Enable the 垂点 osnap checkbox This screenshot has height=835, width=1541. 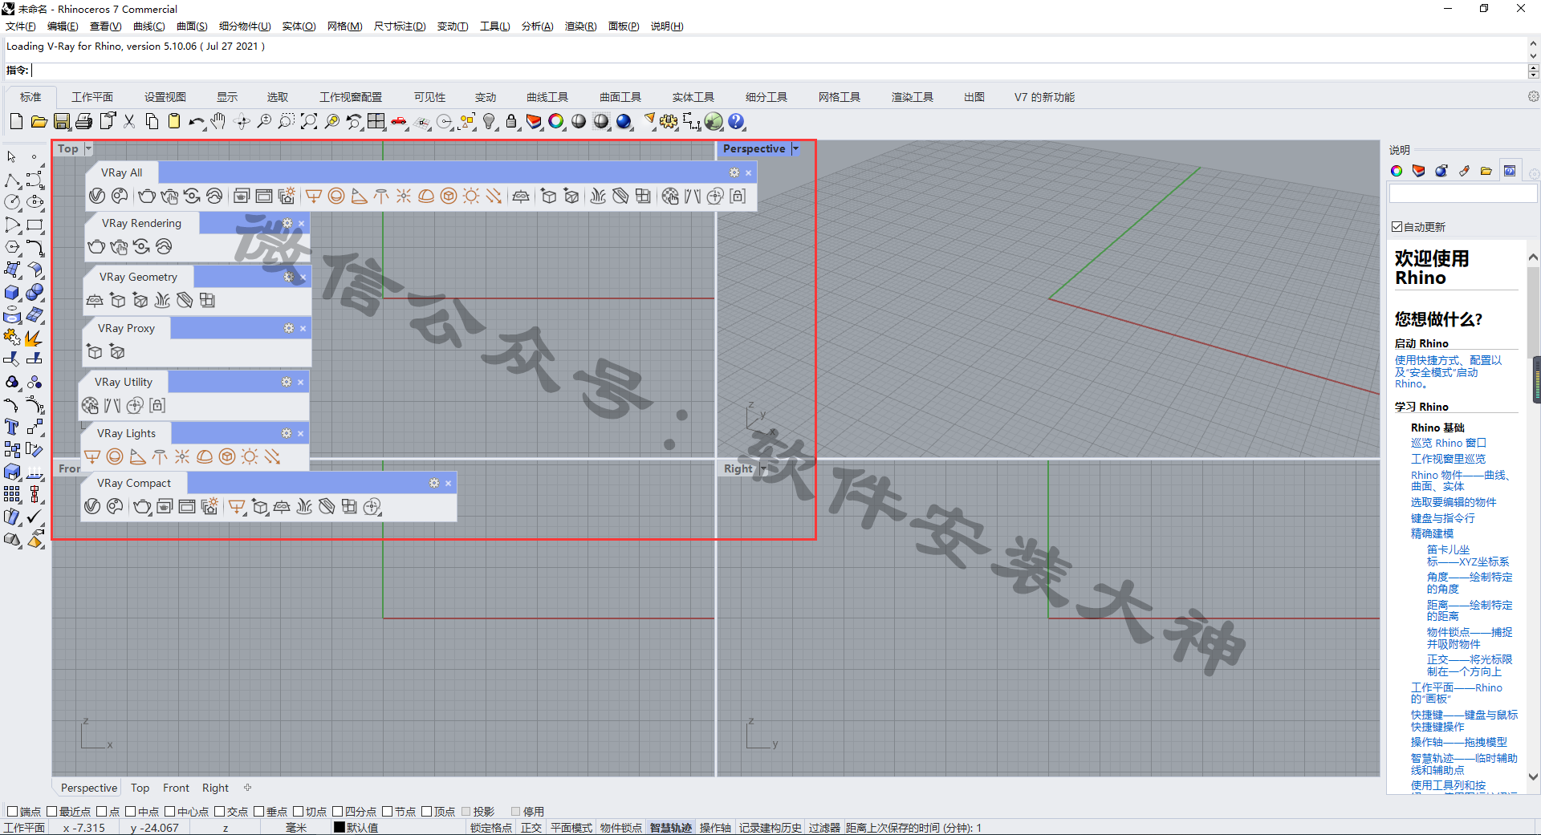[258, 812]
